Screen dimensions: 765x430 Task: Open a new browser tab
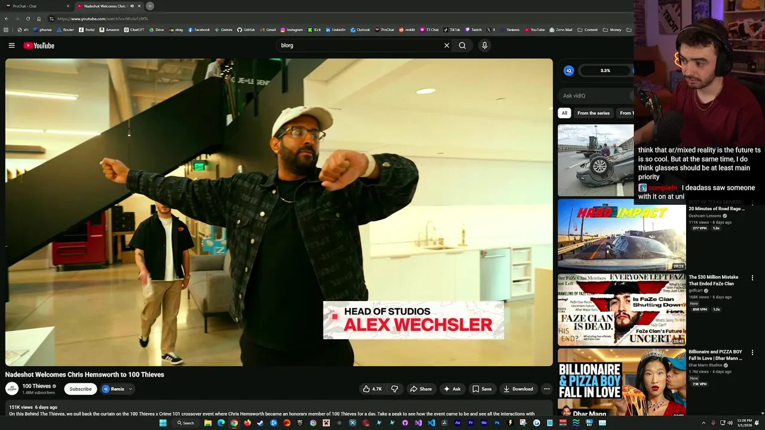pyautogui.click(x=150, y=6)
